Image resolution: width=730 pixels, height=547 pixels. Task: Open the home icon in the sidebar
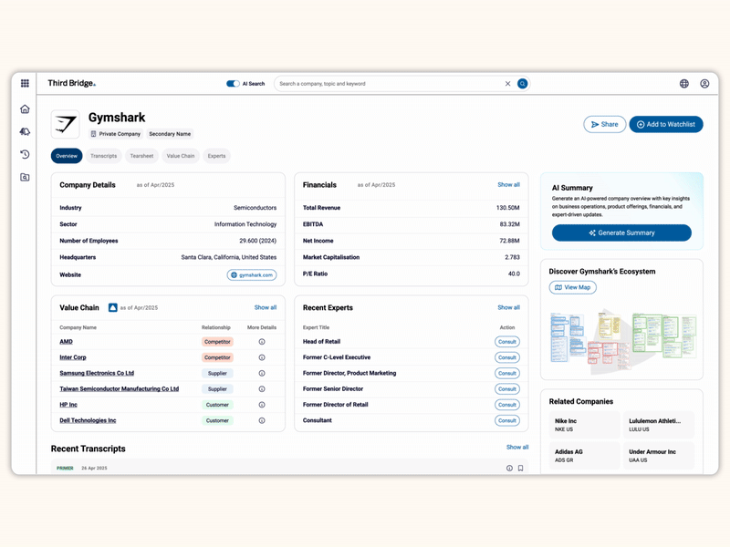point(25,108)
